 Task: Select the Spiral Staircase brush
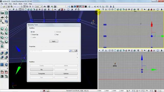tap(2, 42)
